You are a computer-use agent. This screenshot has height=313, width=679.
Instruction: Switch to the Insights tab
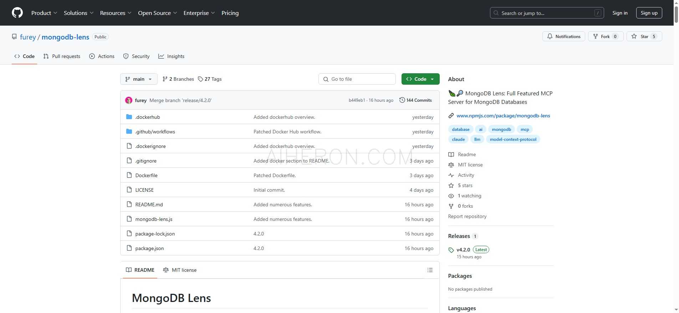click(x=172, y=56)
